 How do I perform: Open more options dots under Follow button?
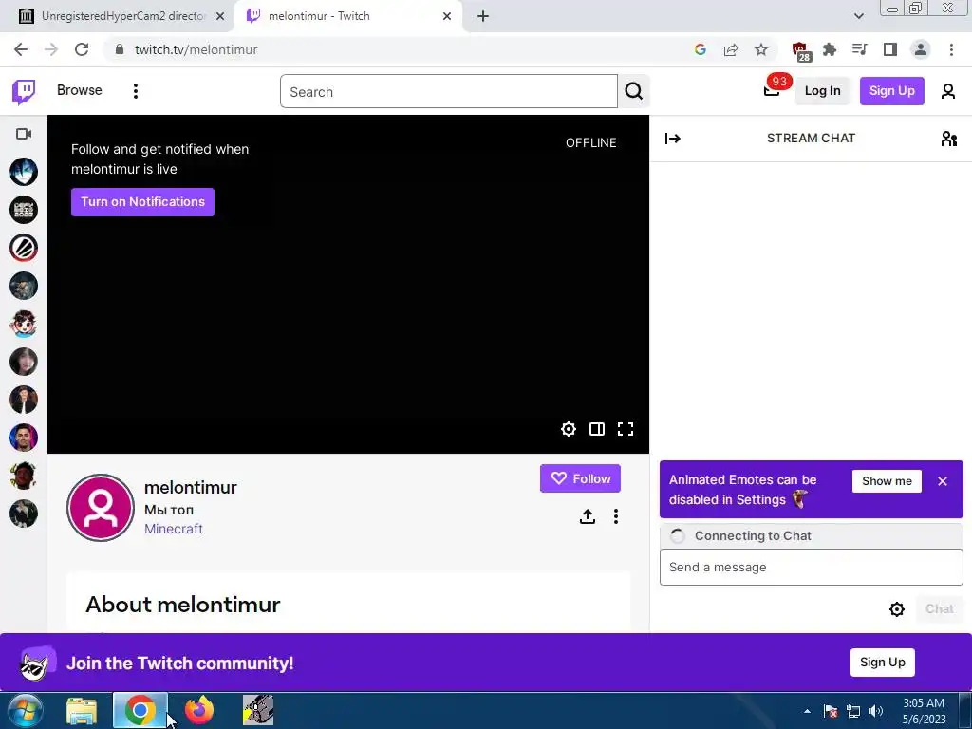[615, 516]
